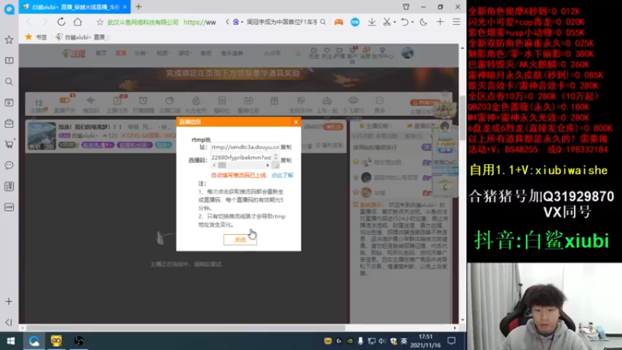Open the 开播提醒 alarm clock tool
The width and height of the screenshot is (622, 350).
coord(143,105)
